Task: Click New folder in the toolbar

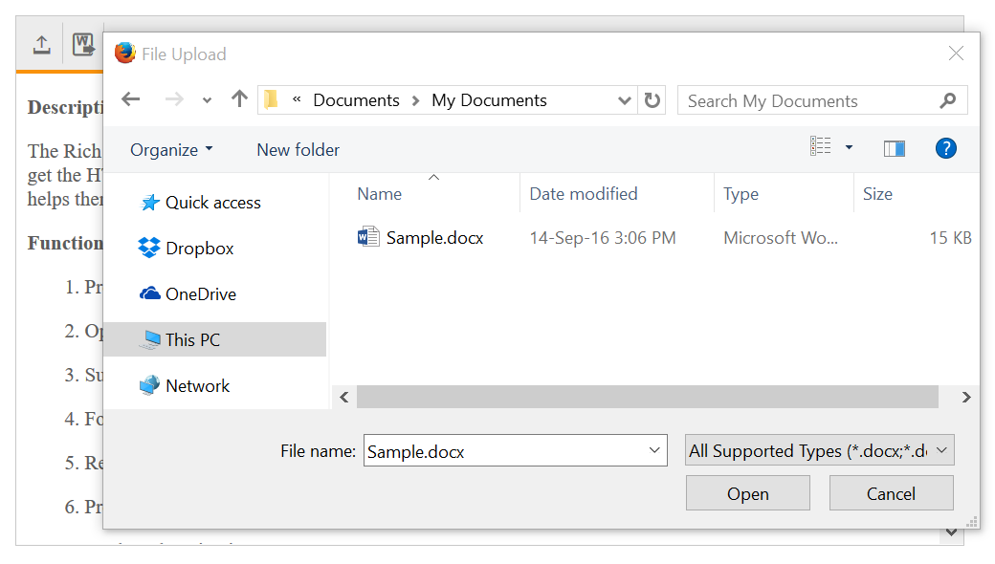Action: tap(298, 150)
